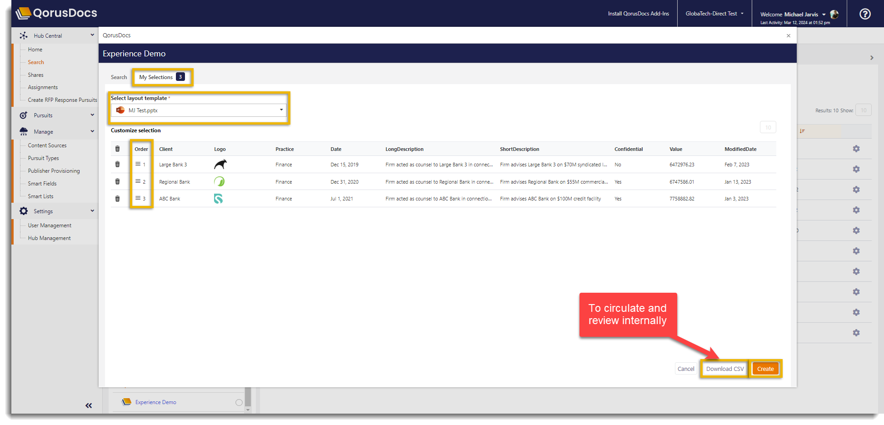Click the ABC Bank teal logo
Viewport: 884px width, 425px height.
[219, 199]
